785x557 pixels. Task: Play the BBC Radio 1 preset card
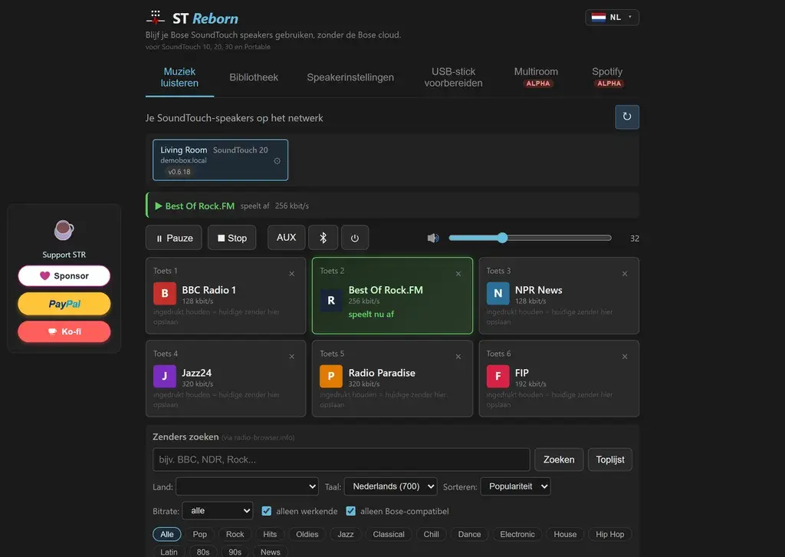click(225, 295)
